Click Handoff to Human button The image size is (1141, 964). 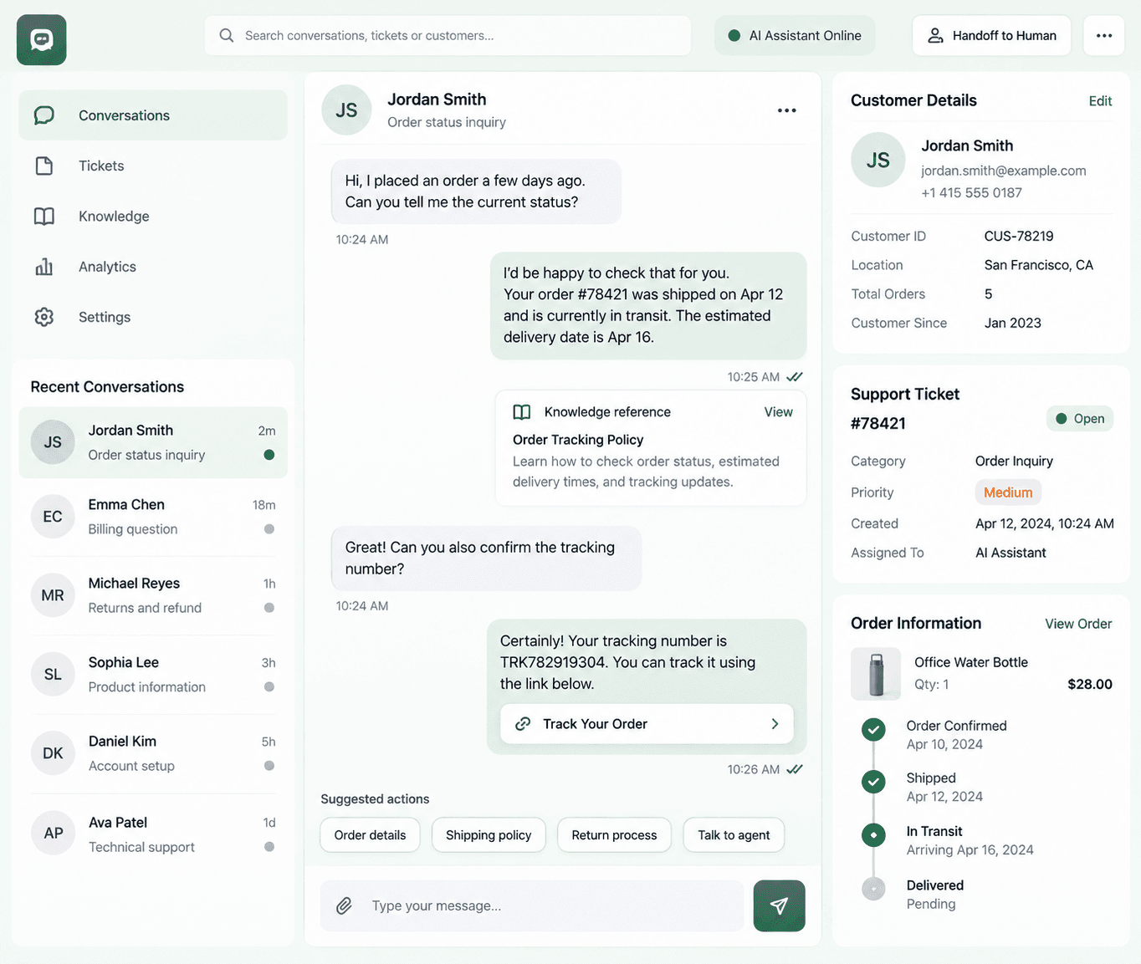[x=992, y=36]
